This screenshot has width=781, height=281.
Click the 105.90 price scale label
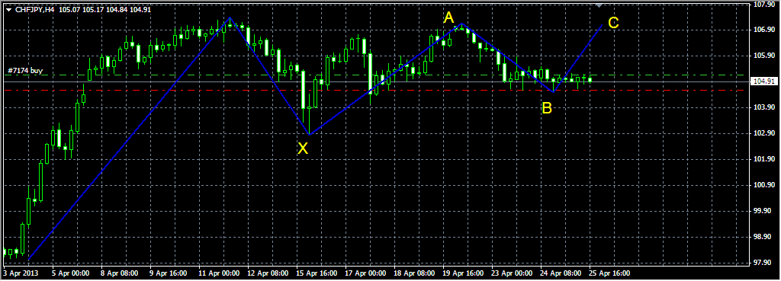[x=763, y=56]
